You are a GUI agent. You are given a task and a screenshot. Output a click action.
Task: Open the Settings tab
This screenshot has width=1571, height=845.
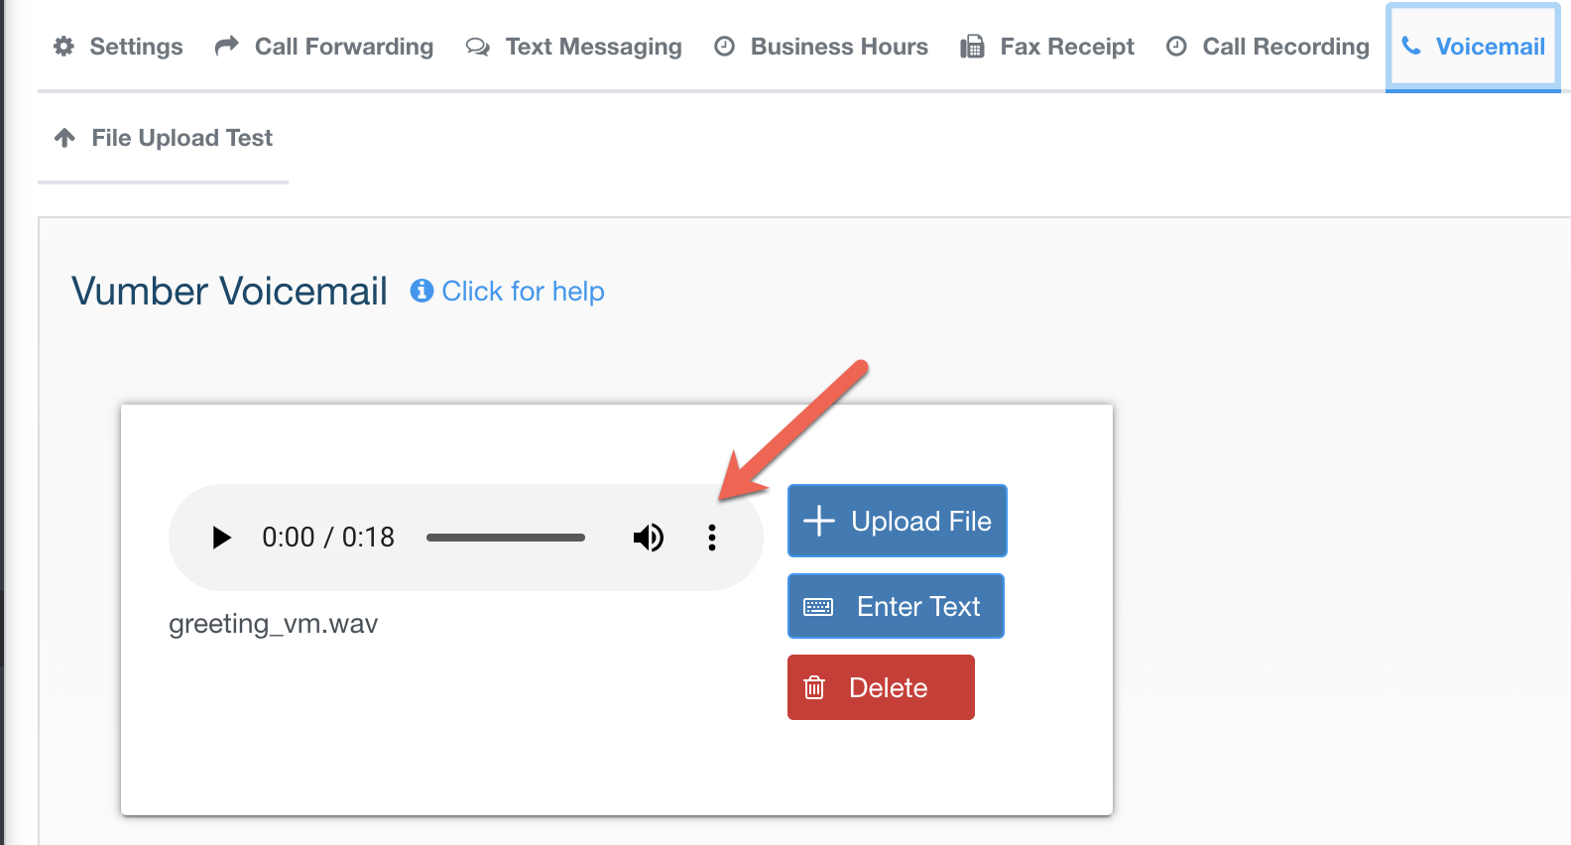118,47
